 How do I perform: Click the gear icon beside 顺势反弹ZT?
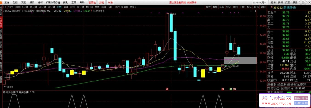(38, 11)
